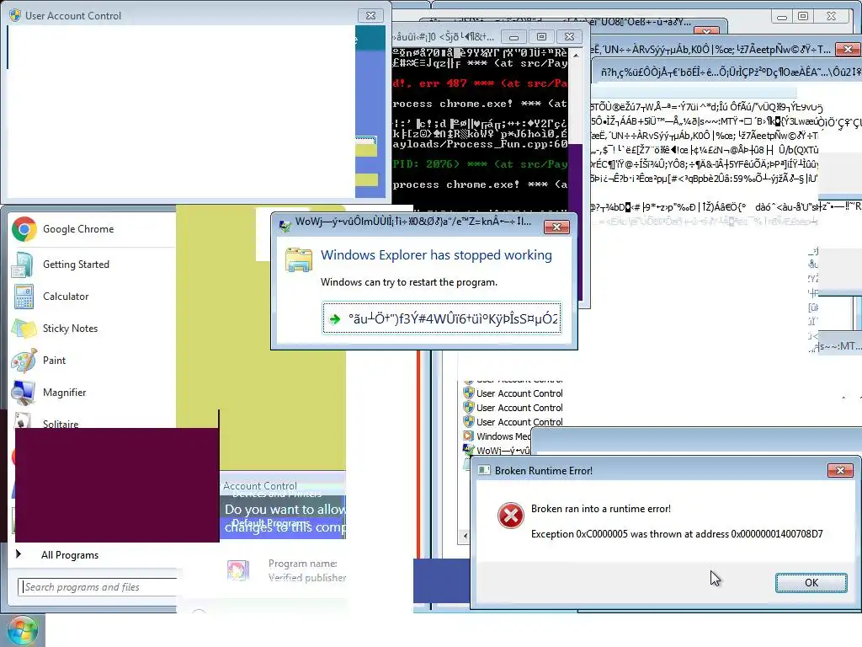Click the red 'err 487' console line

(479, 83)
